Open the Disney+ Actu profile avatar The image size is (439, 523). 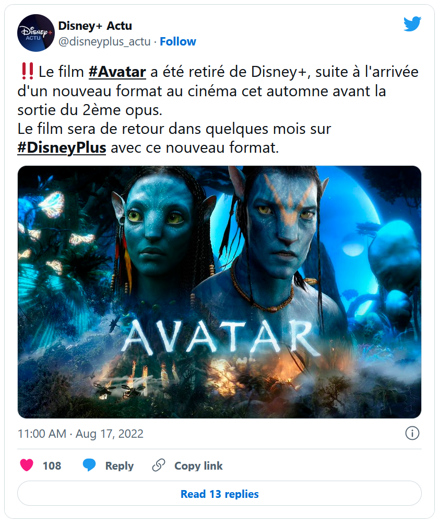tap(36, 32)
